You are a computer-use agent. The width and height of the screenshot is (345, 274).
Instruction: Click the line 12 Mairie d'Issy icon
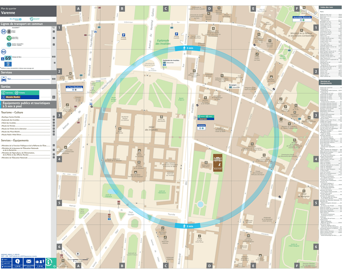pos(8,38)
